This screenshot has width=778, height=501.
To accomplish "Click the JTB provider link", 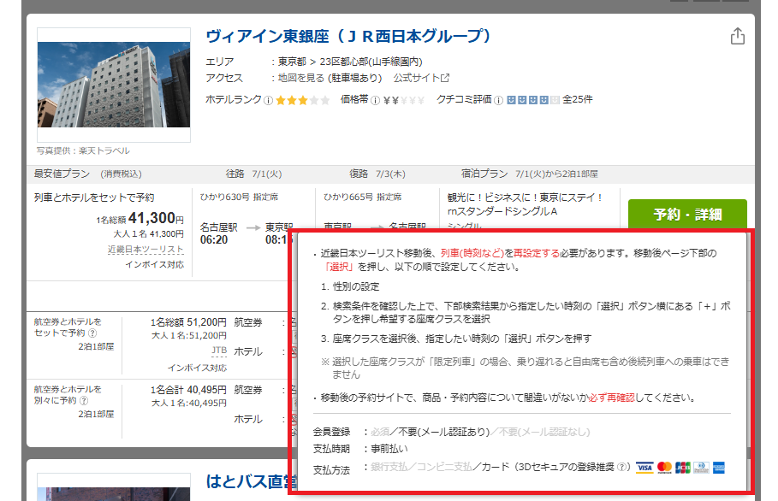I will coord(218,351).
